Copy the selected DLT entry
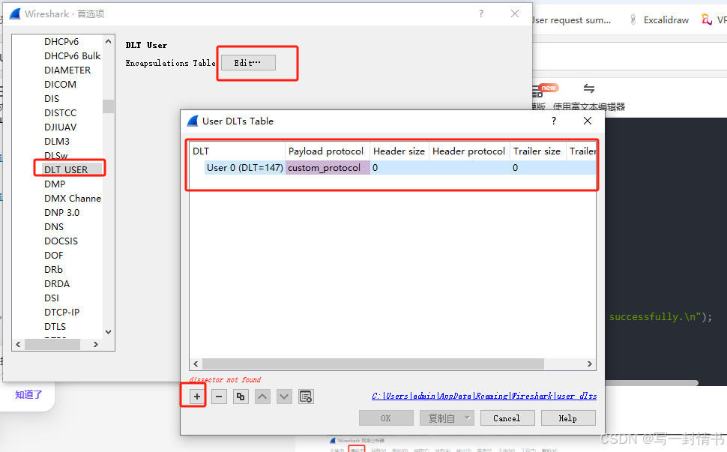Image resolution: width=727 pixels, height=452 pixels. (x=241, y=397)
